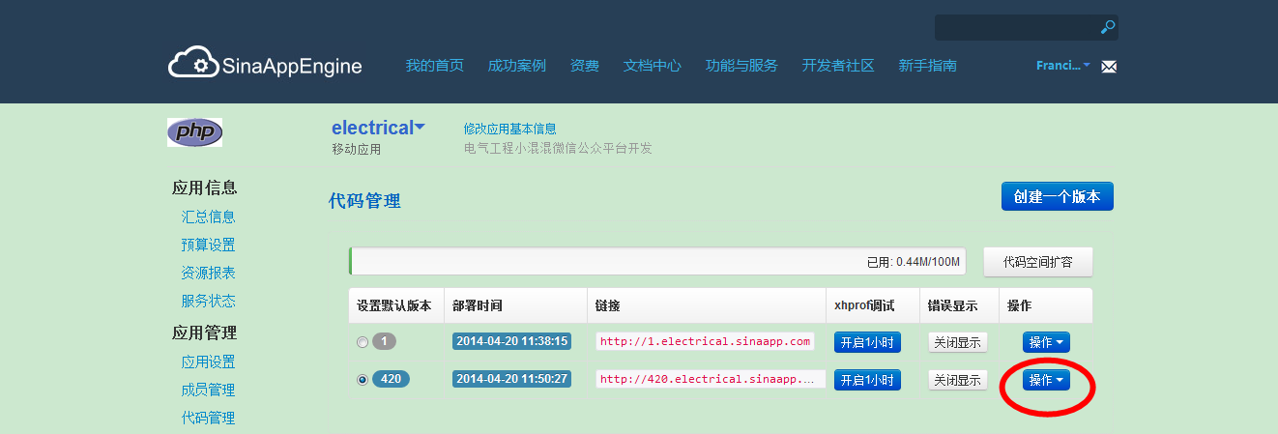Select version 1 as default radio button

[x=363, y=342]
